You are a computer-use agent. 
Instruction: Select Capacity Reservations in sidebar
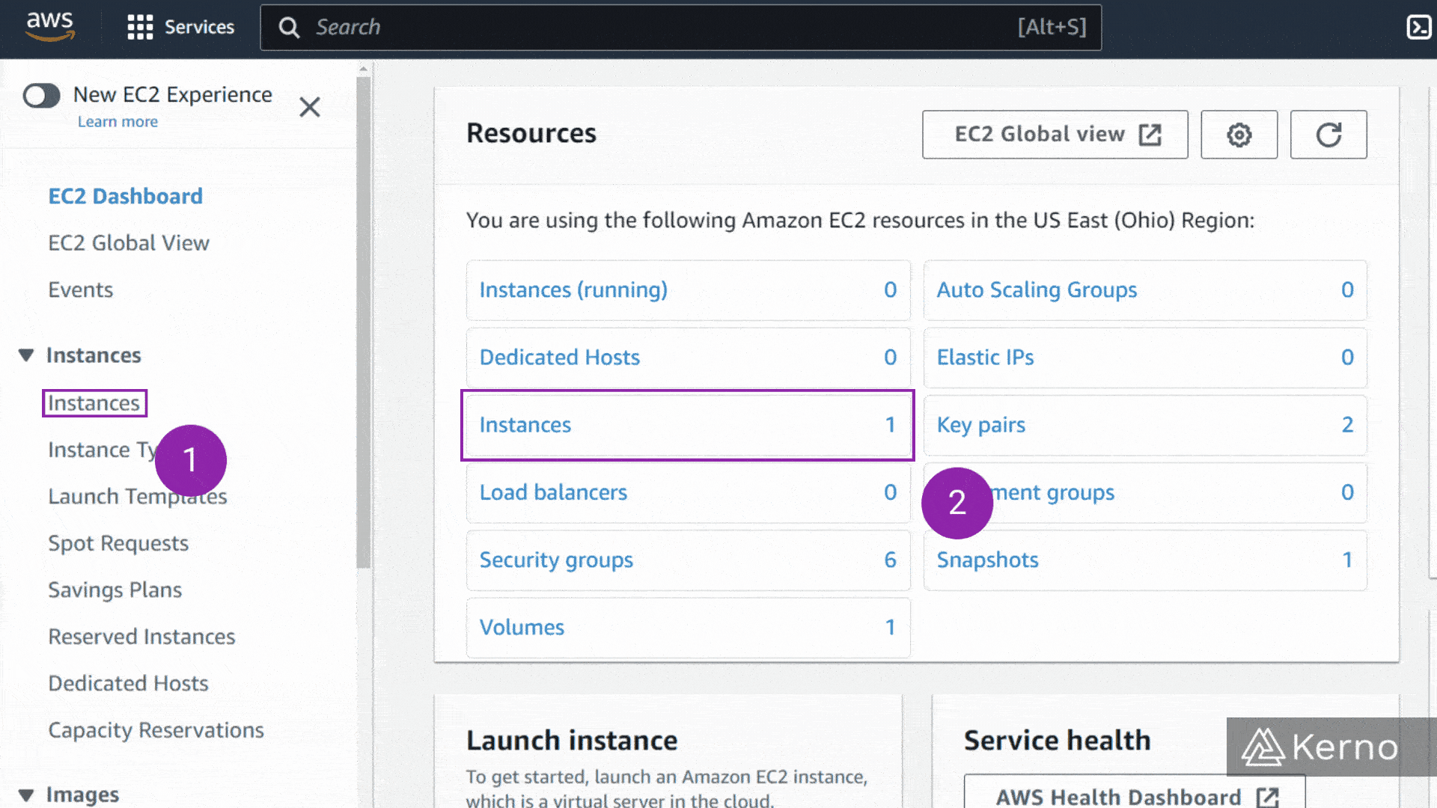tap(156, 730)
